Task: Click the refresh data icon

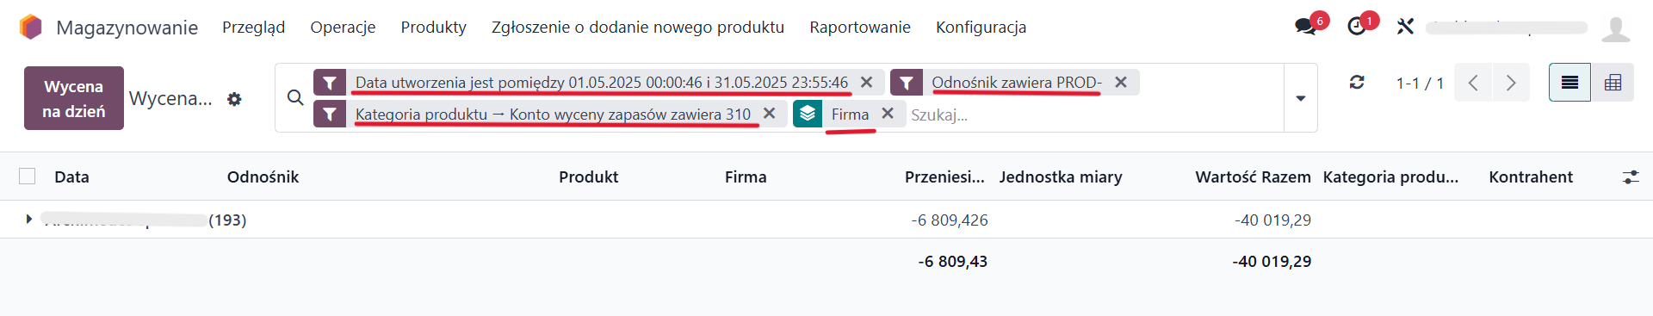Action: point(1357,82)
